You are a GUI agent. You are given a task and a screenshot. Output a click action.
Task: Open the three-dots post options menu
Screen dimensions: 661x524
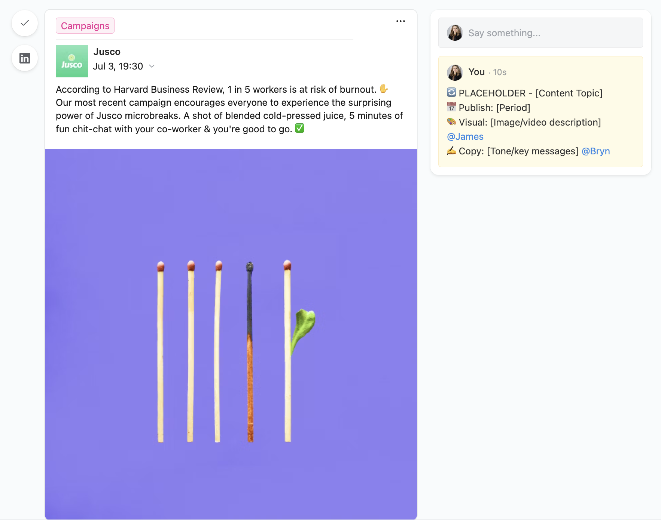pyautogui.click(x=400, y=21)
